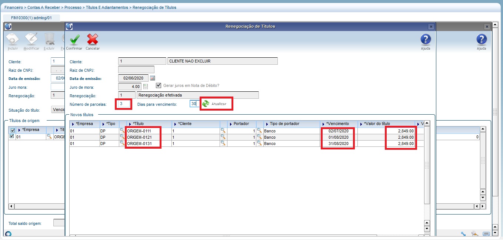Open cliente lookup in ORIGEM-0121 row
The height and width of the screenshot is (243, 503).
223,137
